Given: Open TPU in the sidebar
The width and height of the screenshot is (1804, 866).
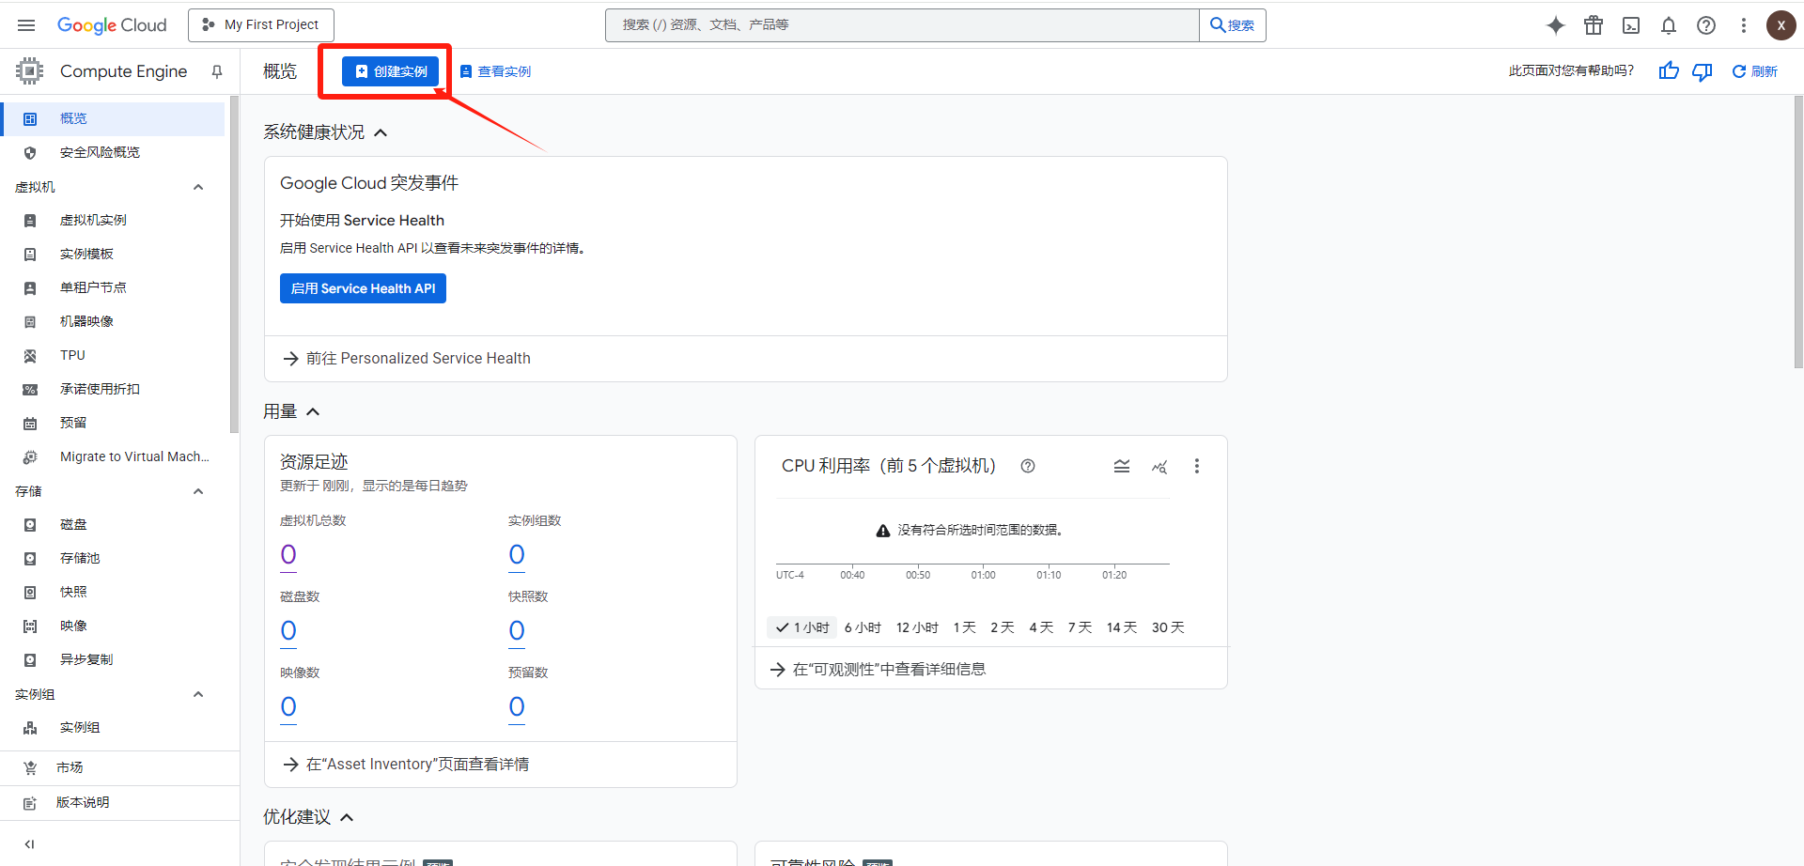Looking at the screenshot, I should click(113, 355).
